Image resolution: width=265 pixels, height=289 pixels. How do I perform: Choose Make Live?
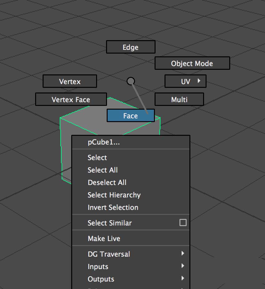(x=131, y=239)
